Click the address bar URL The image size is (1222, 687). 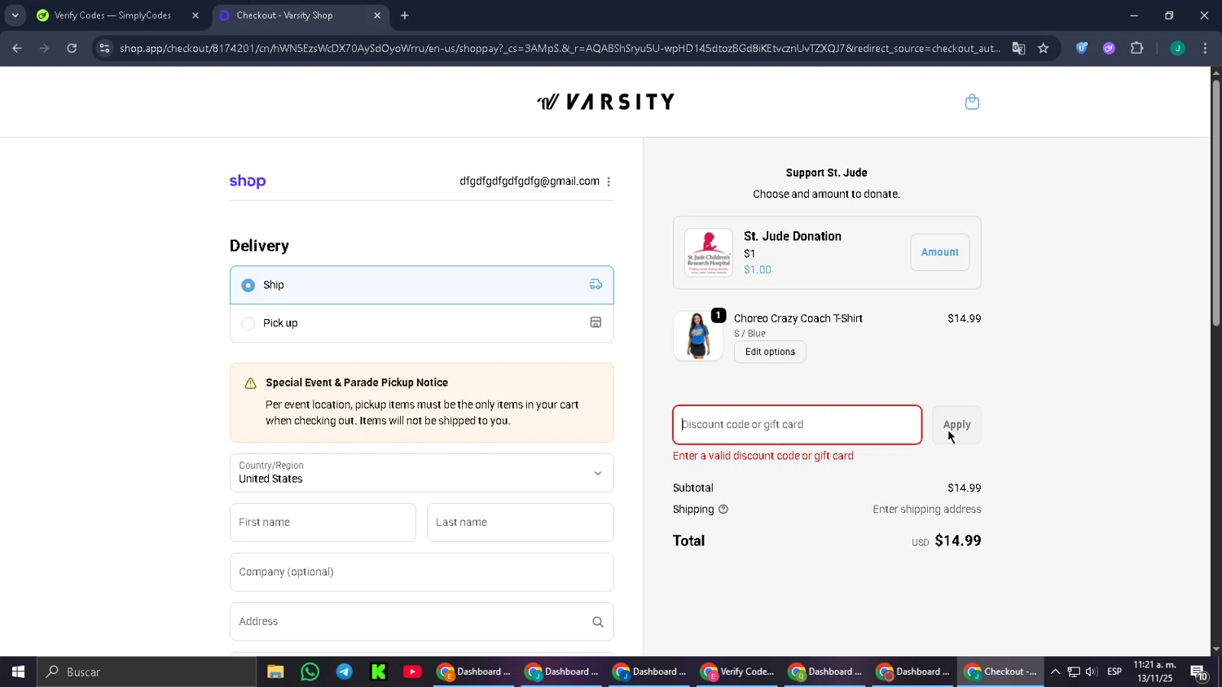[x=560, y=49]
